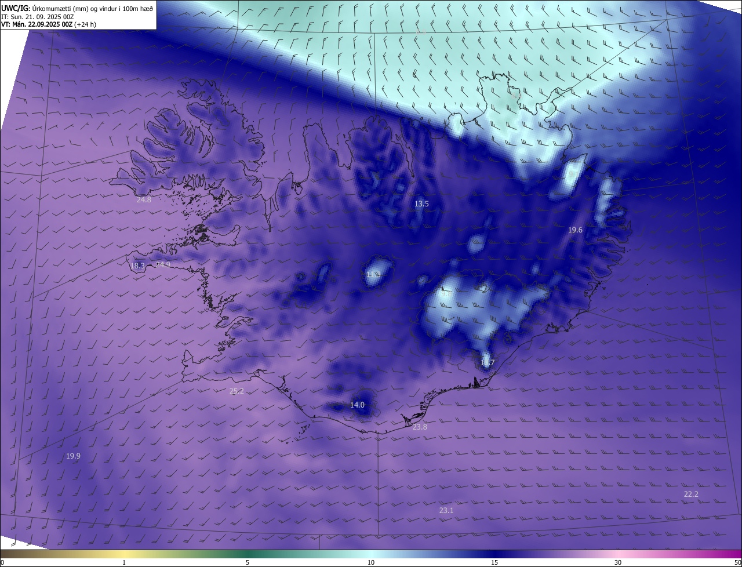Click the color scale label 10
This screenshot has width=742, height=567.
coord(371,563)
